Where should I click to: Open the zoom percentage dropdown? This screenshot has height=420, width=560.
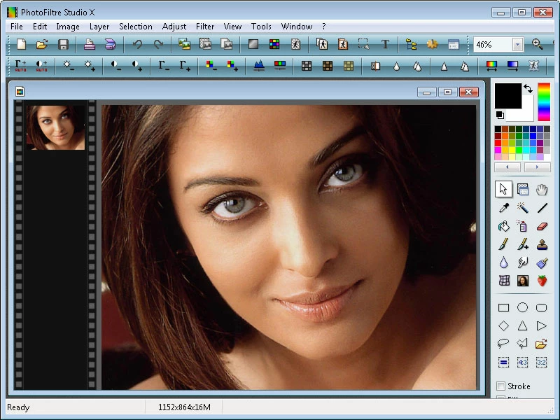(x=516, y=44)
